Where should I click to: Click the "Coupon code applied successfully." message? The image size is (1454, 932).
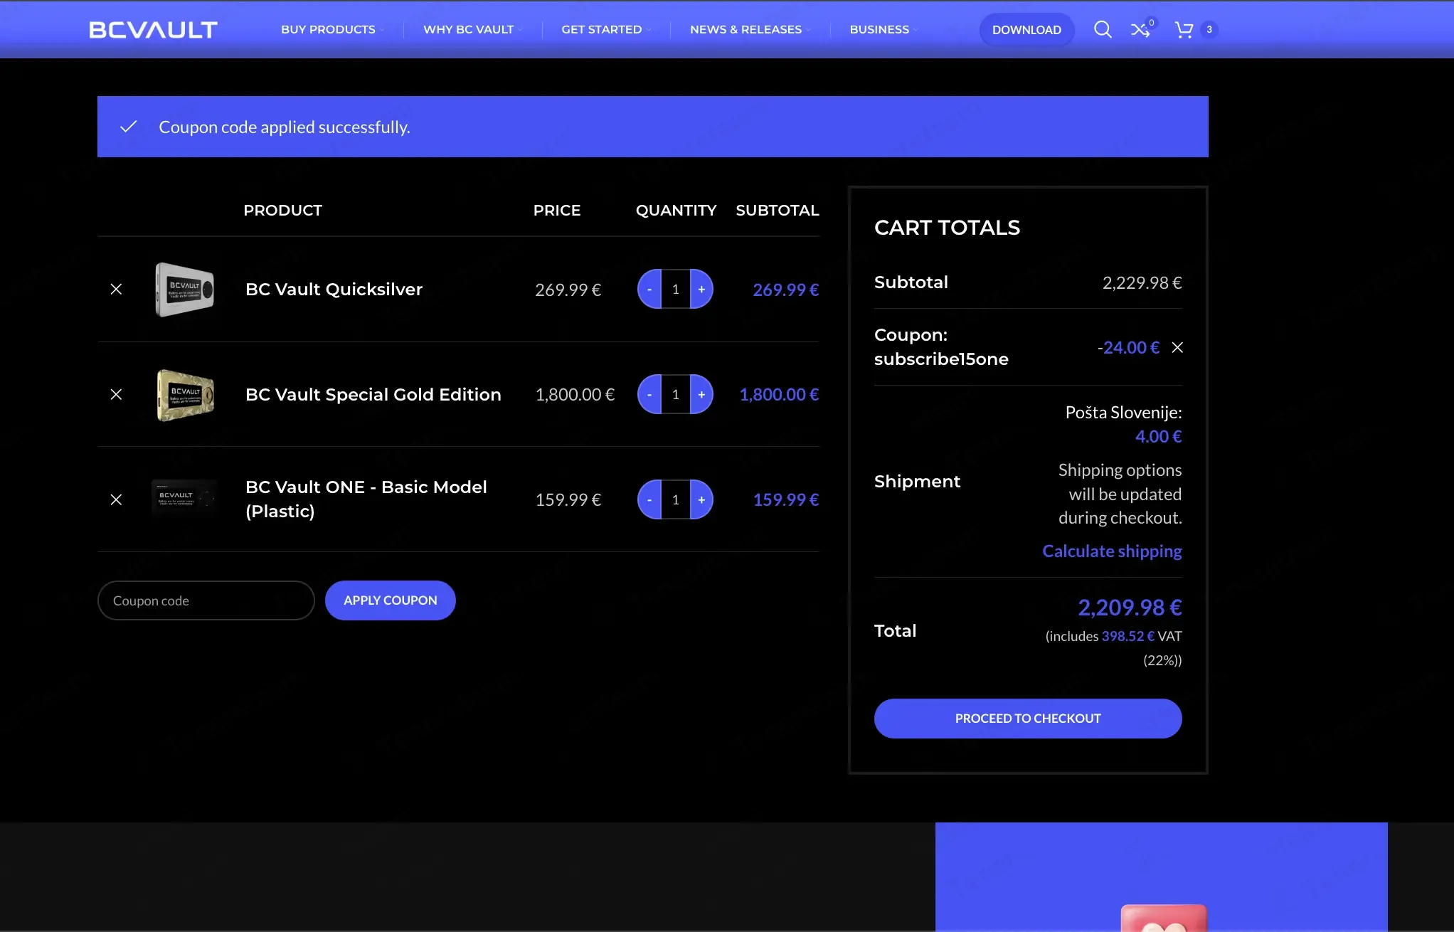285,127
